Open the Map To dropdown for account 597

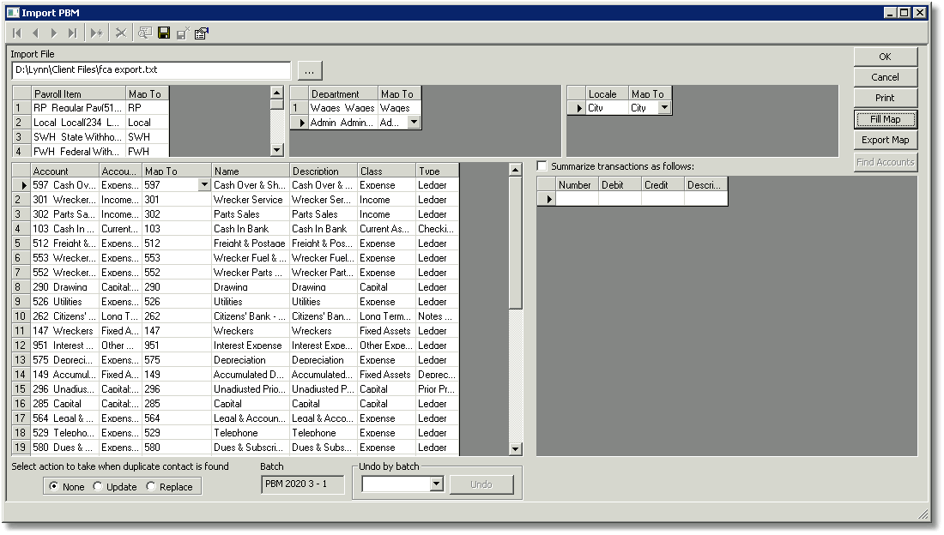[205, 185]
